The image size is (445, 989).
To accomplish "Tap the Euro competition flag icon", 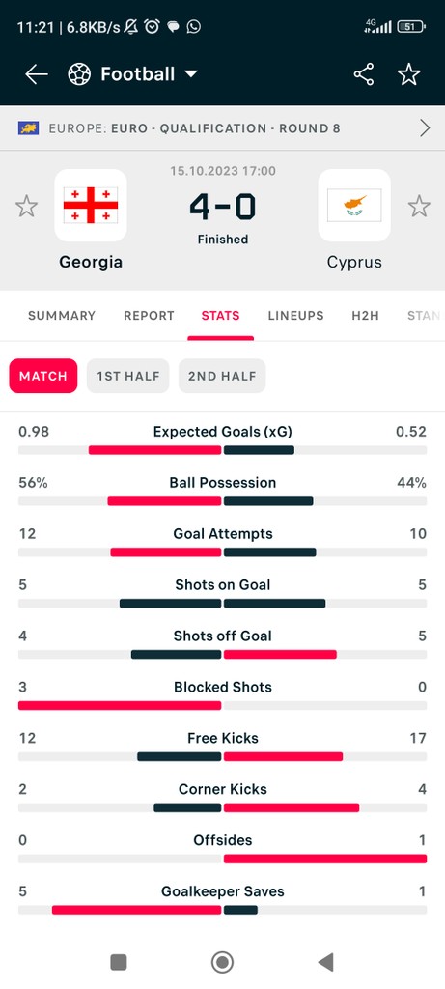I will coord(28,128).
